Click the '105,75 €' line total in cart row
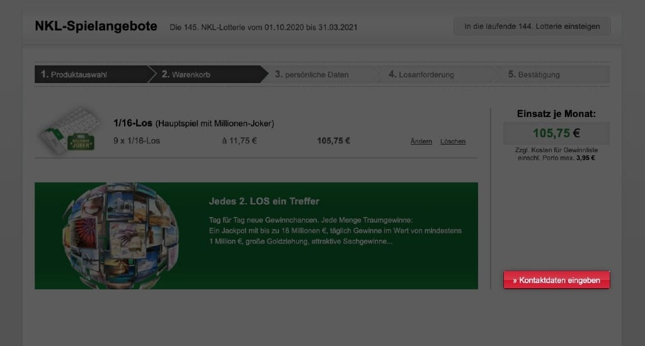 [x=333, y=140]
